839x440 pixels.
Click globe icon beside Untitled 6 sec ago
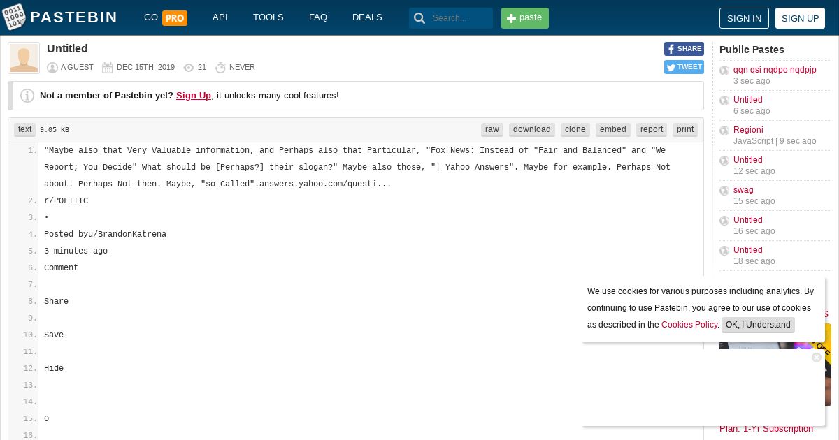point(724,101)
